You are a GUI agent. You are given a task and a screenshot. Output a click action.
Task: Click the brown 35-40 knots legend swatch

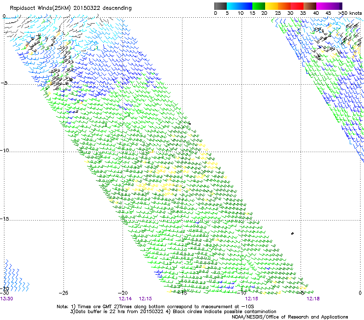point(310,6)
